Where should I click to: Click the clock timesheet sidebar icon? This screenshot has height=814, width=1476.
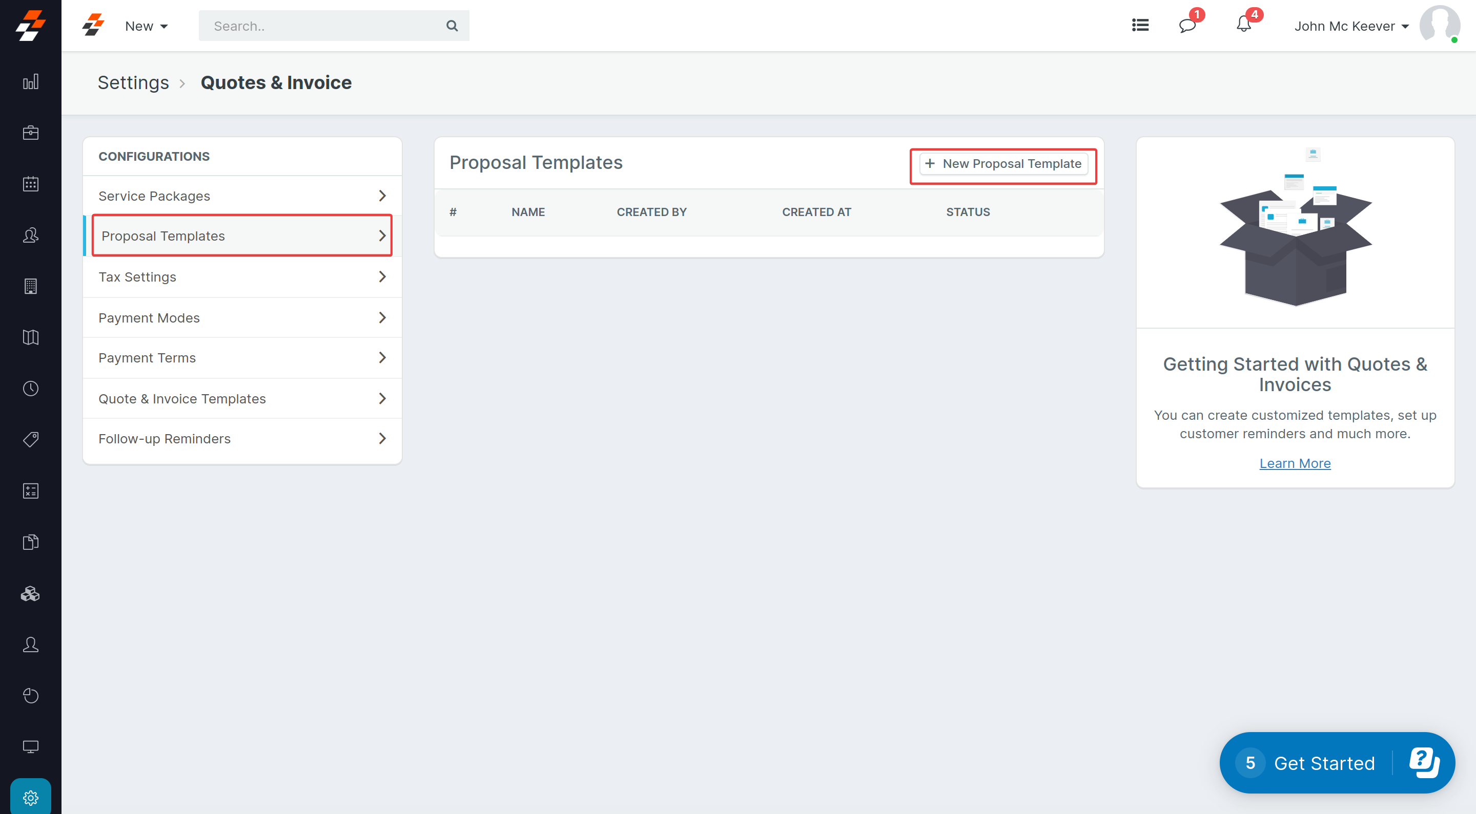click(30, 389)
